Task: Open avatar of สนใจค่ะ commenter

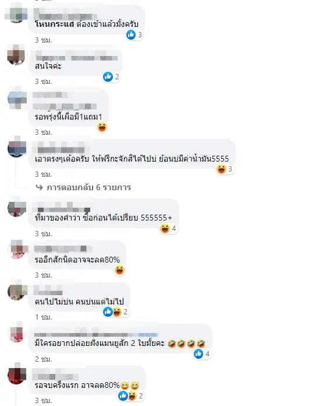Action: [16, 55]
